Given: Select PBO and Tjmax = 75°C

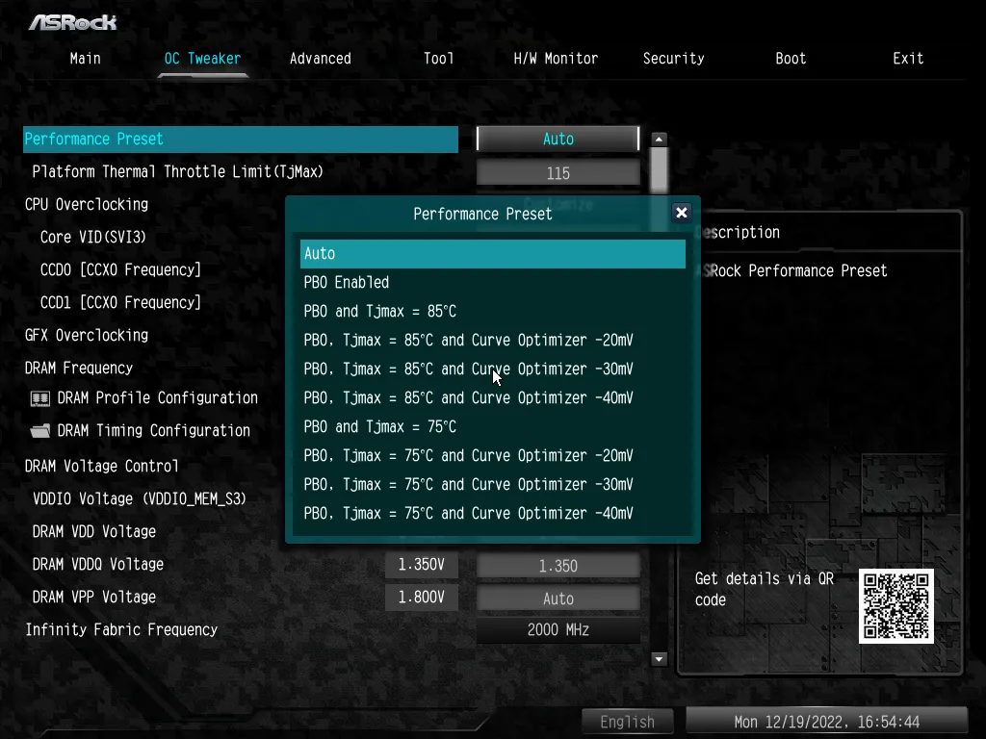Looking at the screenshot, I should [x=492, y=427].
